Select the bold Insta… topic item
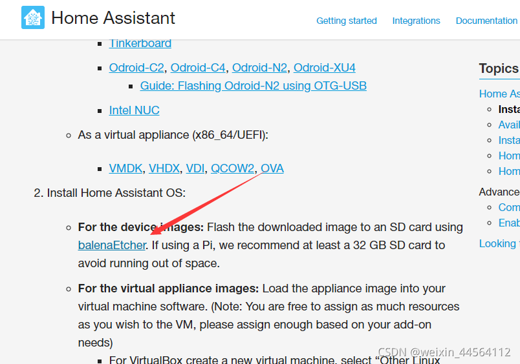Screen dimensions: 520x364 coord(509,110)
